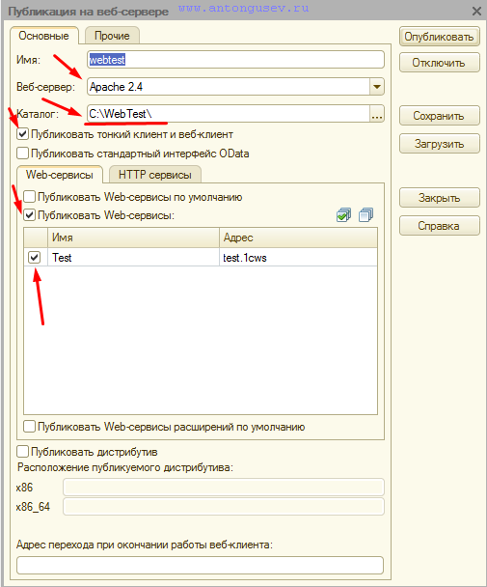Viewport: 487px width, 587px height.
Task: Toggle publish thin client and web client
Action: tap(23, 134)
